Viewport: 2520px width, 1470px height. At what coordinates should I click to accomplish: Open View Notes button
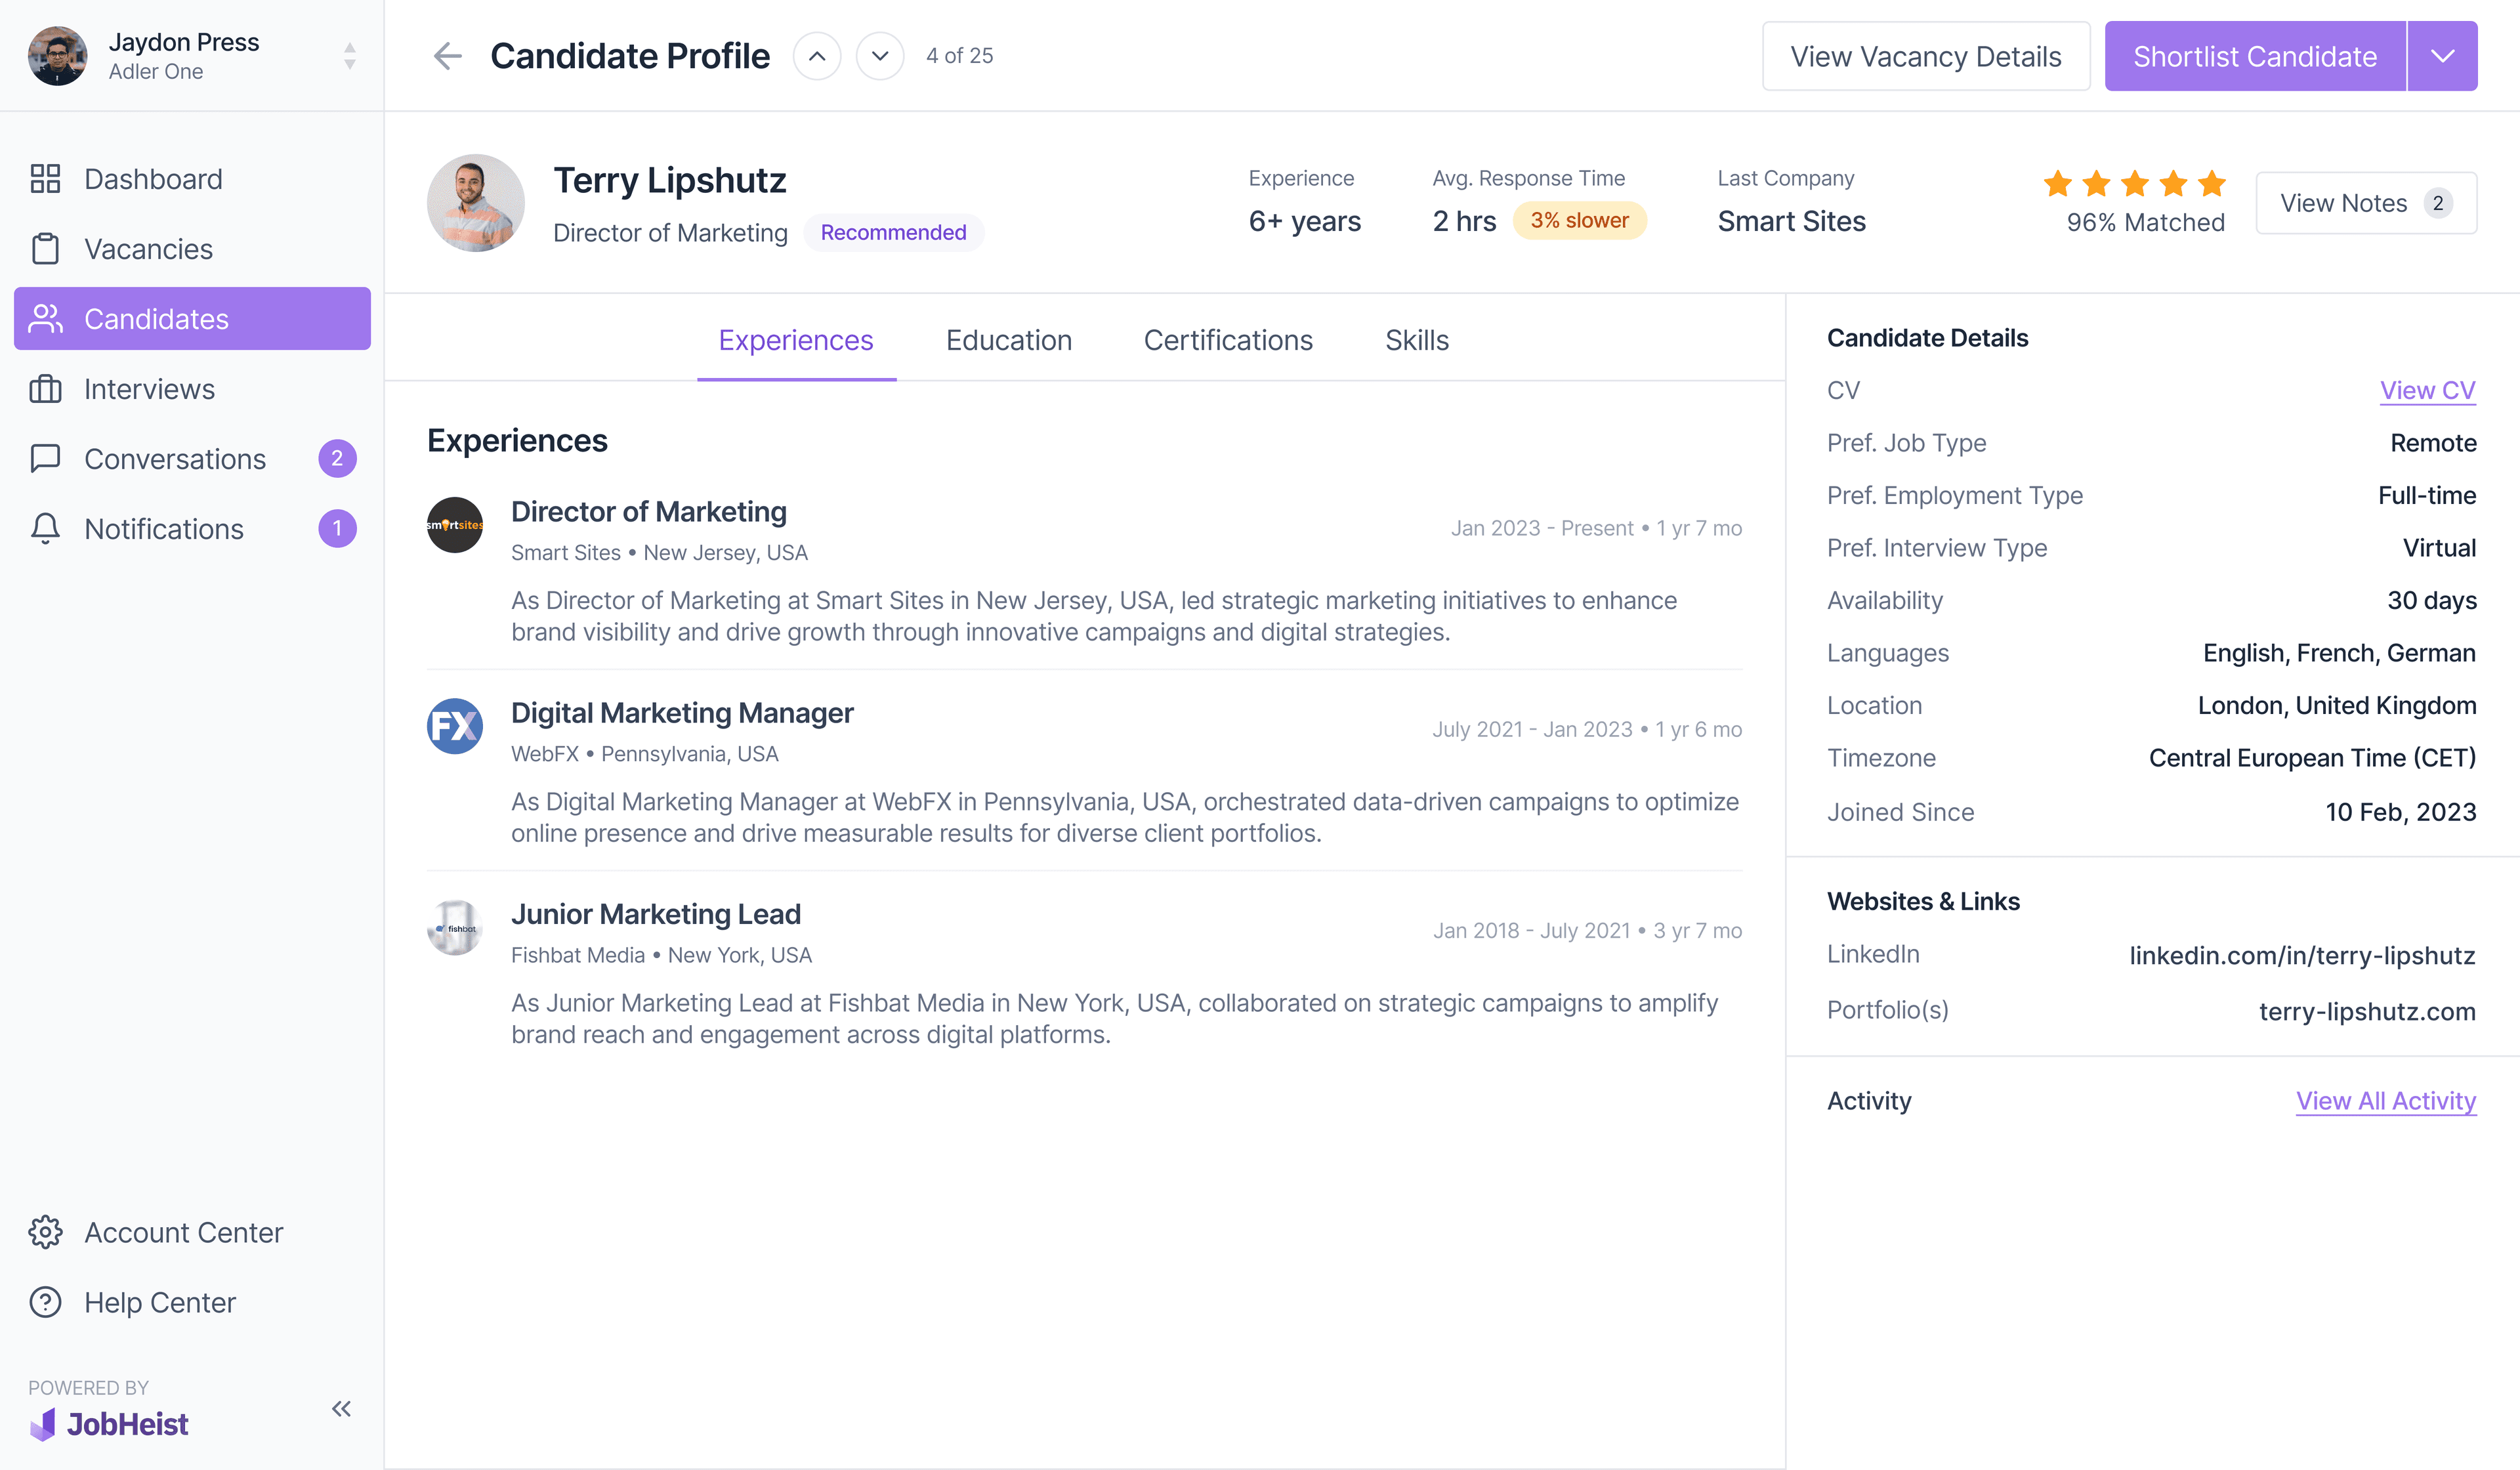point(2366,203)
